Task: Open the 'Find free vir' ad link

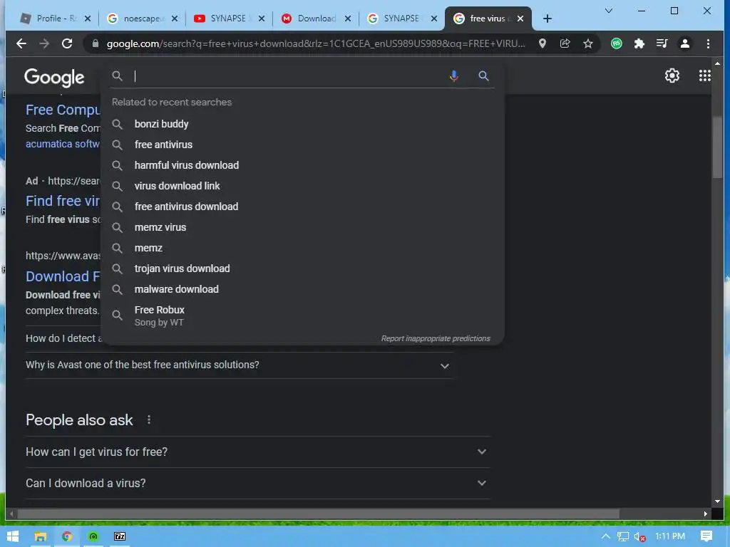Action: pos(63,201)
